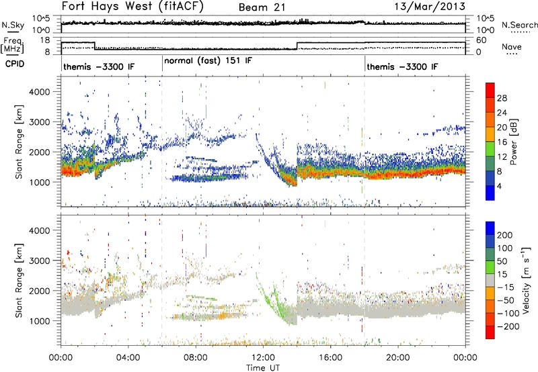538x372 pixels.
Task: Click the yellow-orange 16–20 dB Power colorbar segment
Action: [490, 134]
